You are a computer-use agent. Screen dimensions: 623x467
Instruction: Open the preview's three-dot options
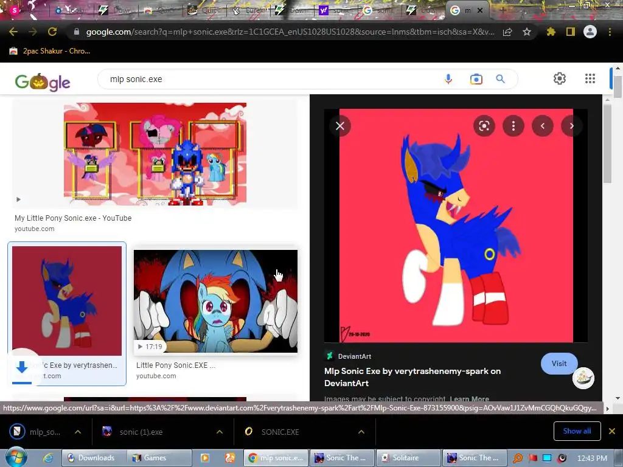(x=513, y=126)
